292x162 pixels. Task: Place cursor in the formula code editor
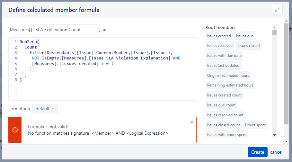(x=107, y=69)
